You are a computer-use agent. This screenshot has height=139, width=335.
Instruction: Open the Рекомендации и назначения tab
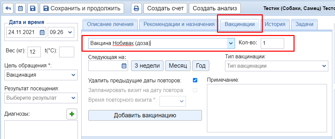179,24
